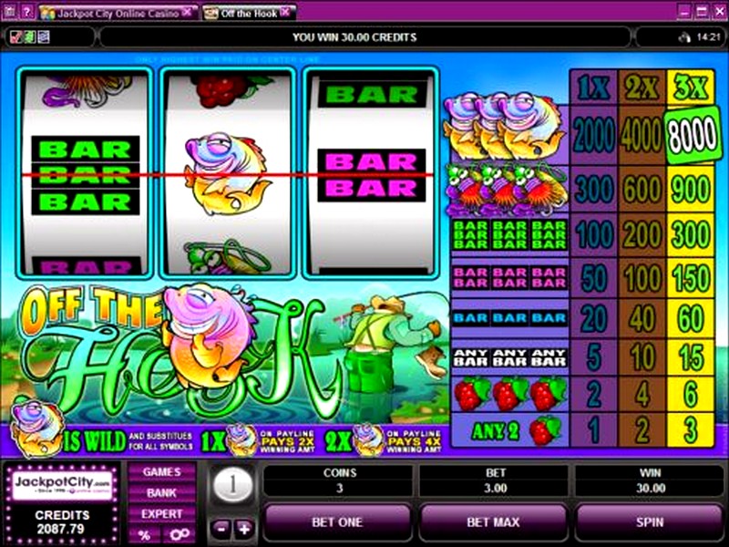Image resolution: width=729 pixels, height=547 pixels.
Task: Click the 2000 payout value
Action: pos(594,135)
